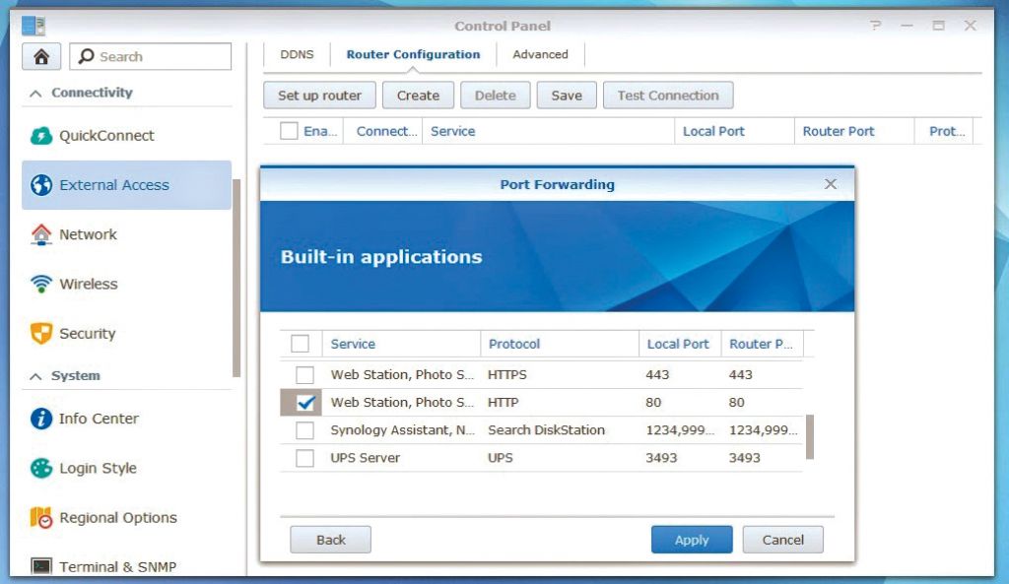Collapse the Connectivity section

pos(36,93)
